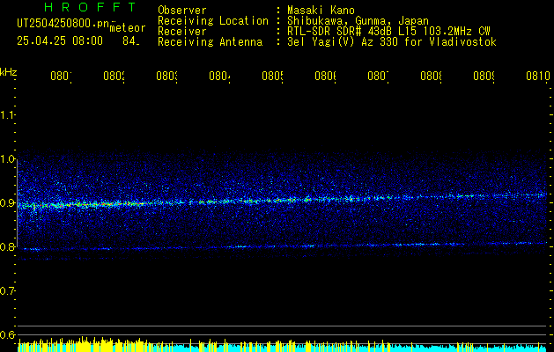Click the 0804 time marker
Image resolution: width=554 pixels, height=352 pixels.
pyautogui.click(x=220, y=76)
